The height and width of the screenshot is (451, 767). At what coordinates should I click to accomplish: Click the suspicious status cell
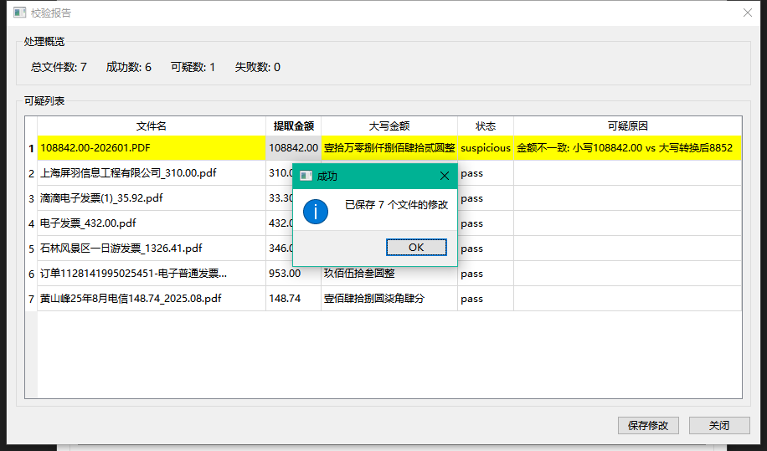(x=486, y=148)
